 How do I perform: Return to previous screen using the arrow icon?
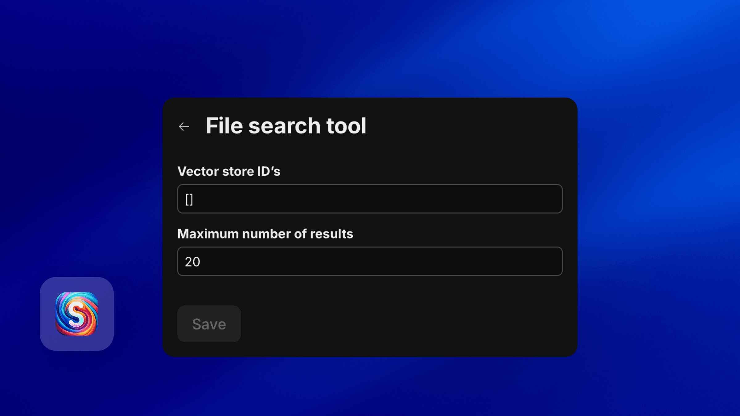click(x=184, y=126)
